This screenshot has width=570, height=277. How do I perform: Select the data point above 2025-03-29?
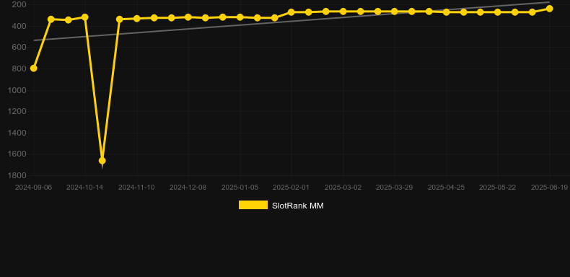point(395,12)
